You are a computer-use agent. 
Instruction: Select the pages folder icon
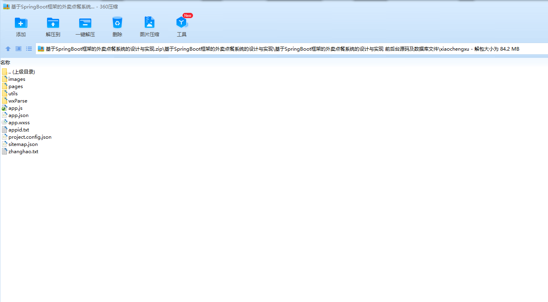tap(4, 86)
